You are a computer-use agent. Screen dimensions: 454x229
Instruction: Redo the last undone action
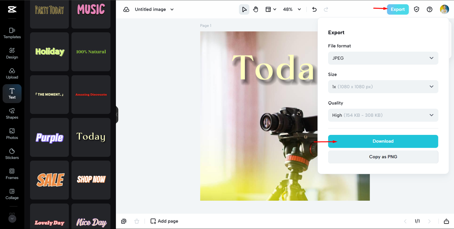326,10
